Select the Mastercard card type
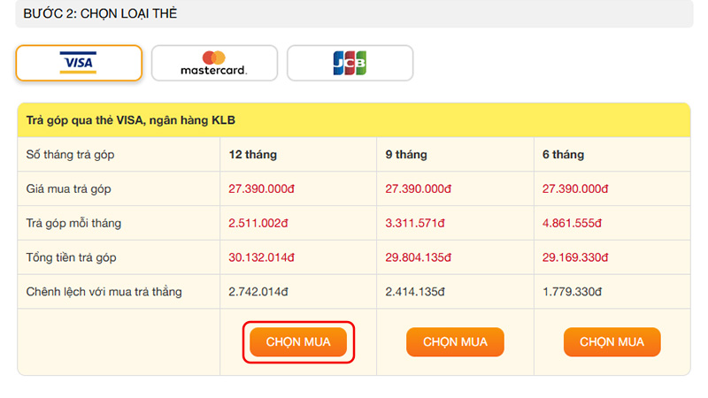Screen dimensions: 708x398 pyautogui.click(x=214, y=63)
